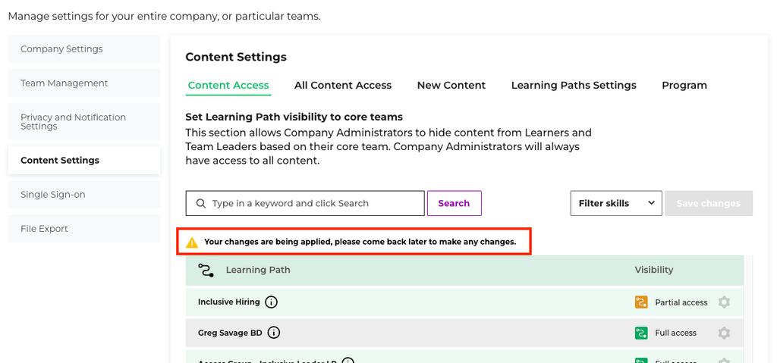The height and width of the screenshot is (363, 777).
Task: Click green Full access icon for Greg Savage BD
Action: click(x=641, y=333)
